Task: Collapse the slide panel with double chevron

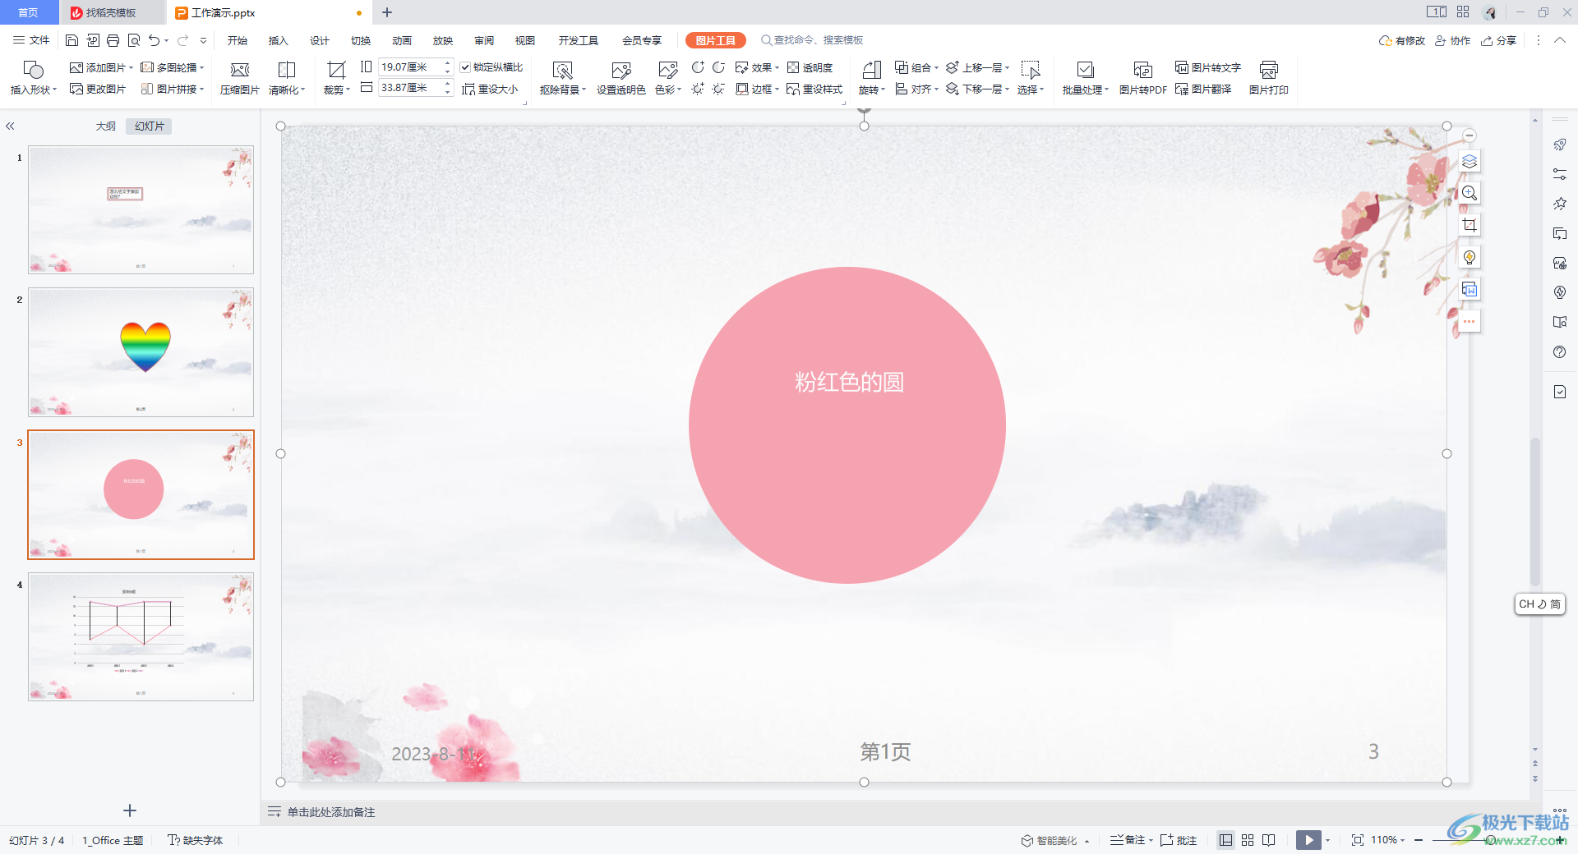Action: 10,126
